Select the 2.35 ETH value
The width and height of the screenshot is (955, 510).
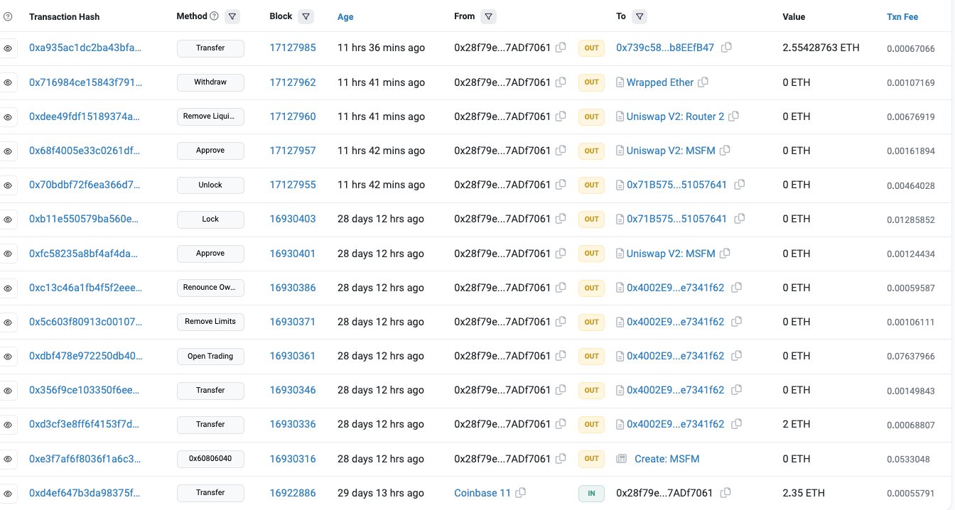pyautogui.click(x=804, y=493)
